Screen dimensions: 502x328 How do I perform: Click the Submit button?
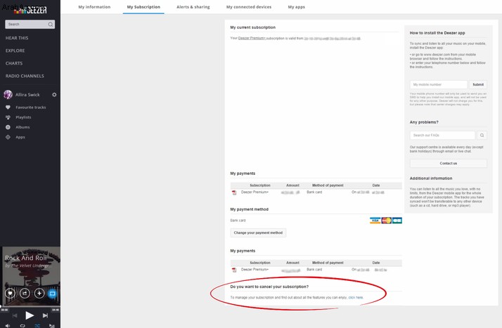coord(478,84)
